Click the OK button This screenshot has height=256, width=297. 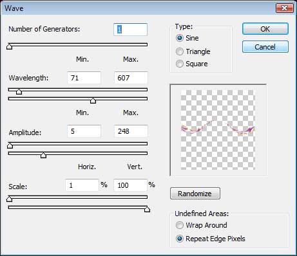point(265,29)
